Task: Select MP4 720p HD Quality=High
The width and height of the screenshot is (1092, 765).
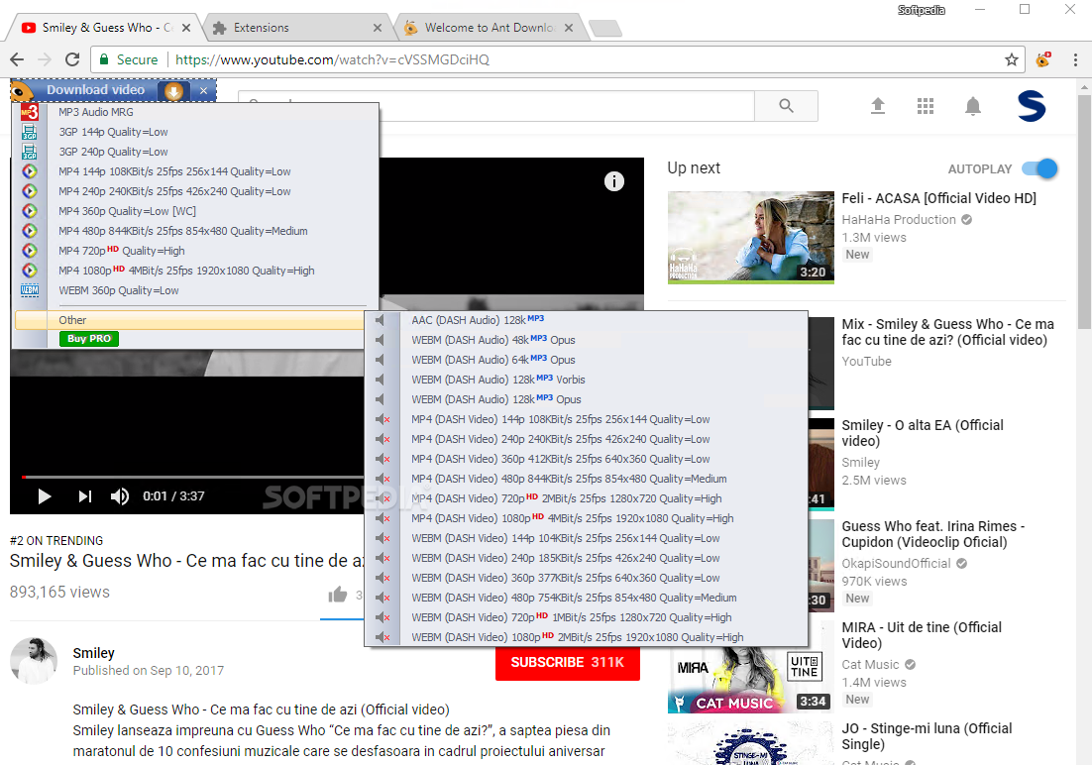Action: click(x=121, y=251)
